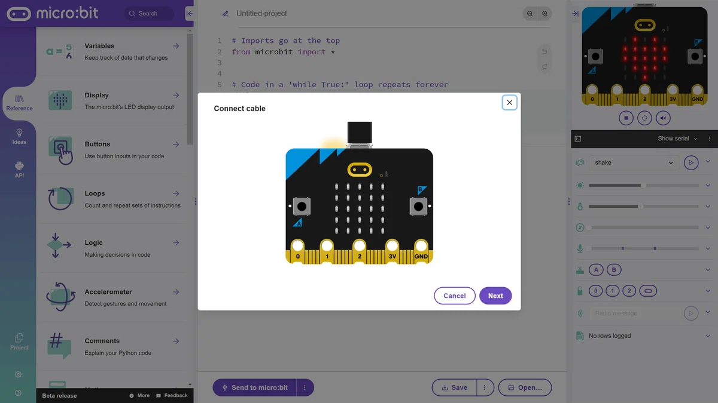Collapse the reference sidebar panel

[189, 13]
